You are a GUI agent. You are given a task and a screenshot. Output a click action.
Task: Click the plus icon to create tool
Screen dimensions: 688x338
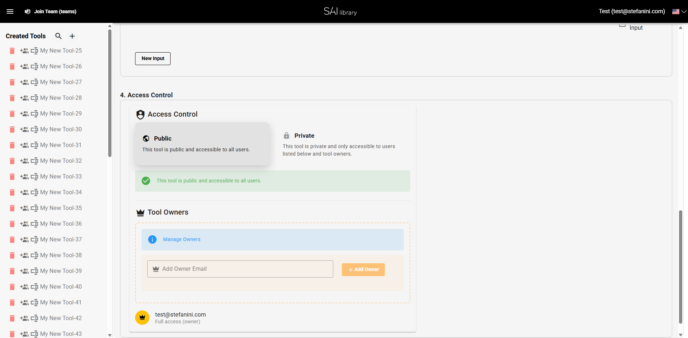(x=72, y=36)
